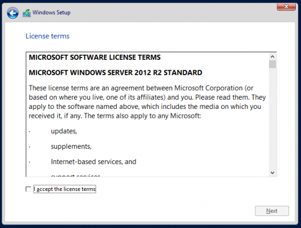The width and height of the screenshot is (301, 228).
Task: Click the scrollbar down arrow in license text
Action: 272,173
